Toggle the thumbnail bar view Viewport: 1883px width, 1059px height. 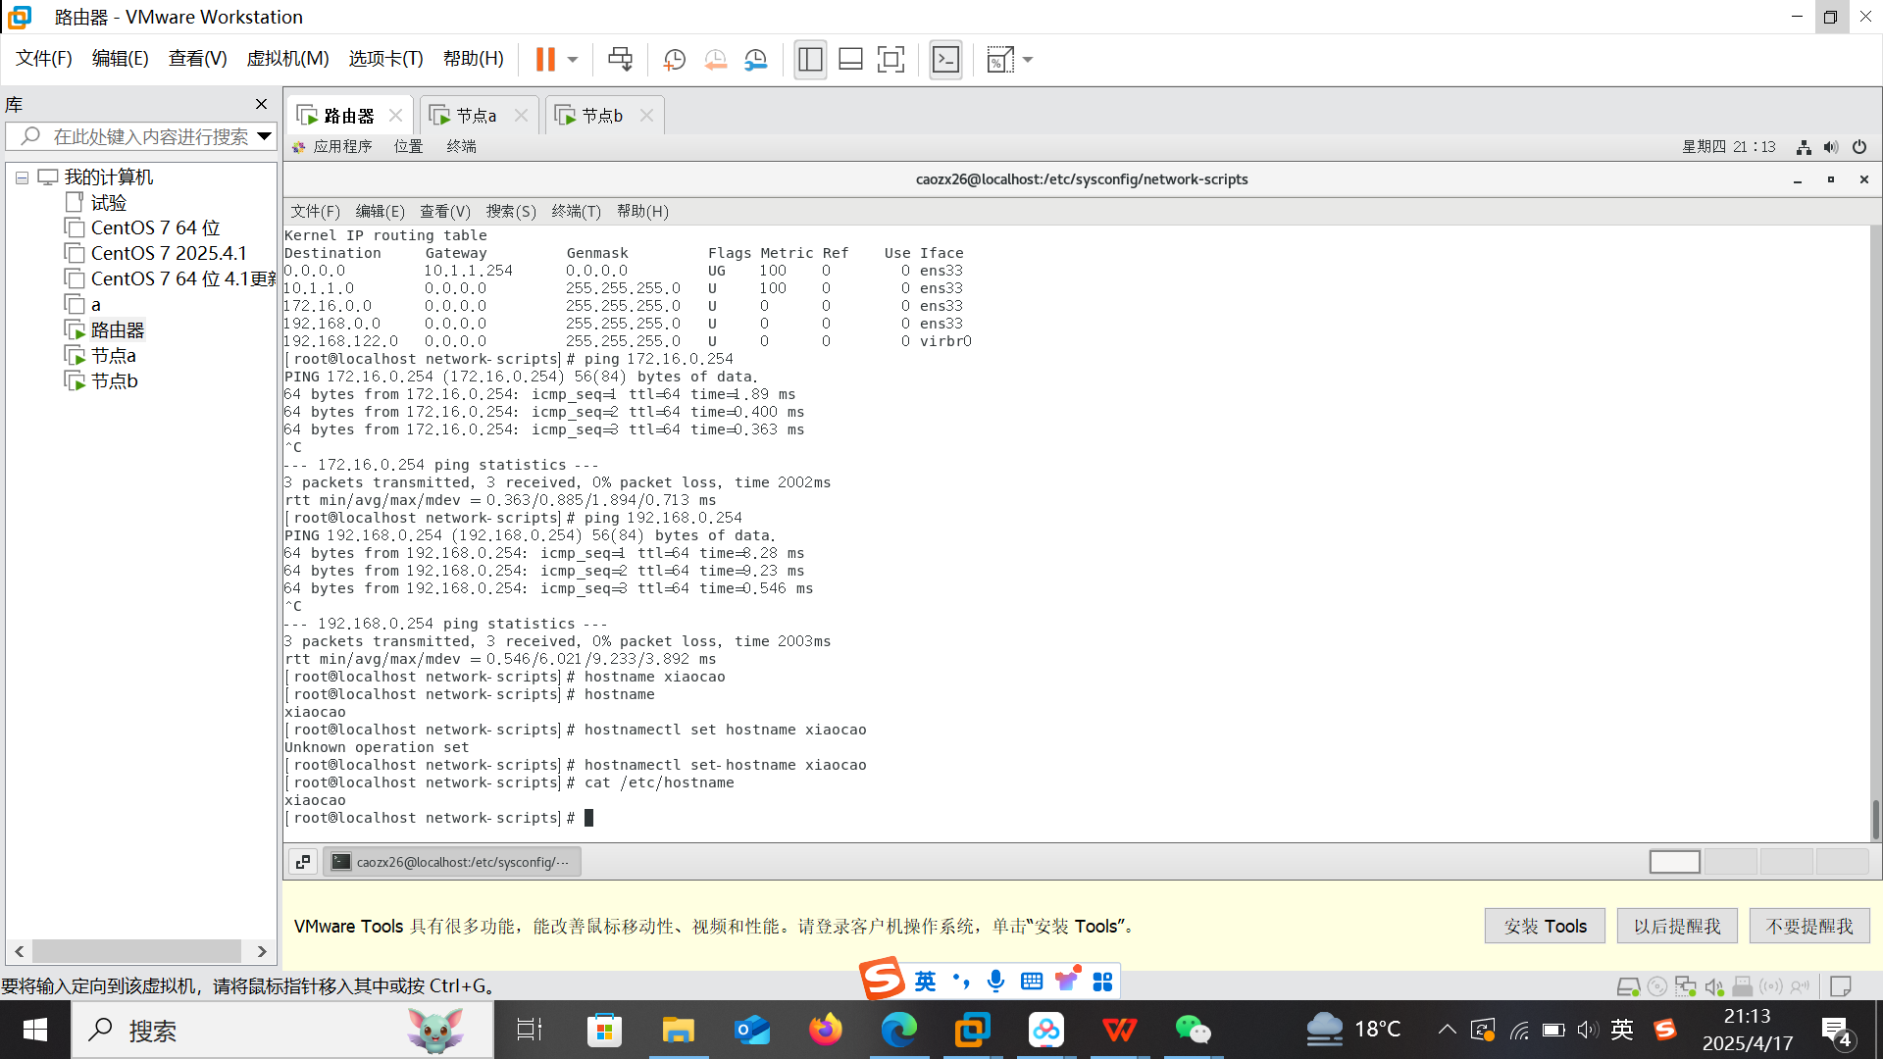[x=850, y=60]
